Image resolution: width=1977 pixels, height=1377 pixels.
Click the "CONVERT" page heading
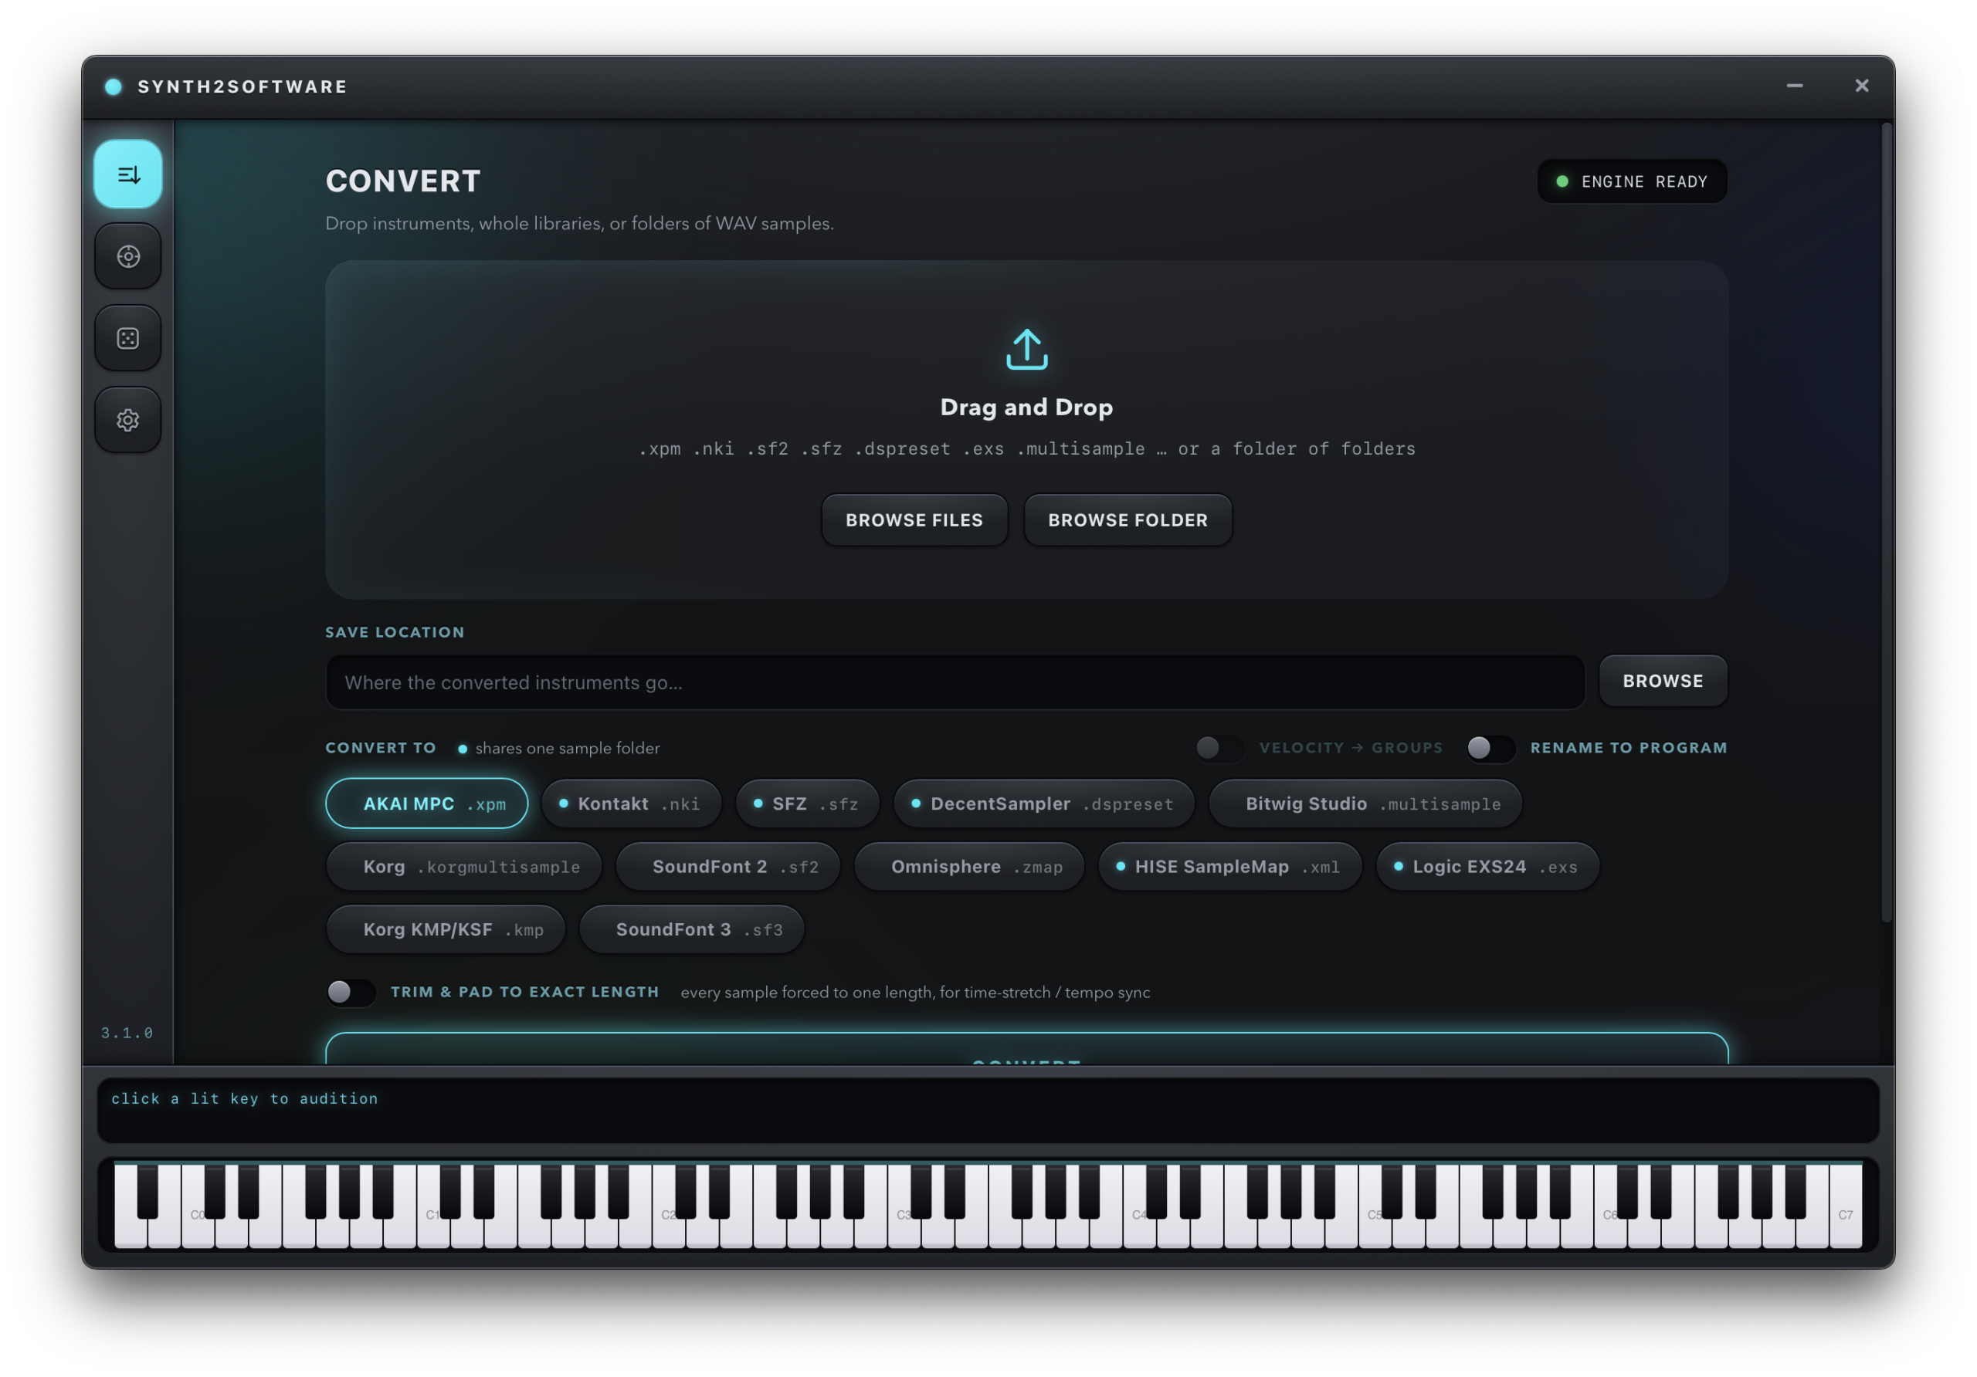(x=403, y=181)
